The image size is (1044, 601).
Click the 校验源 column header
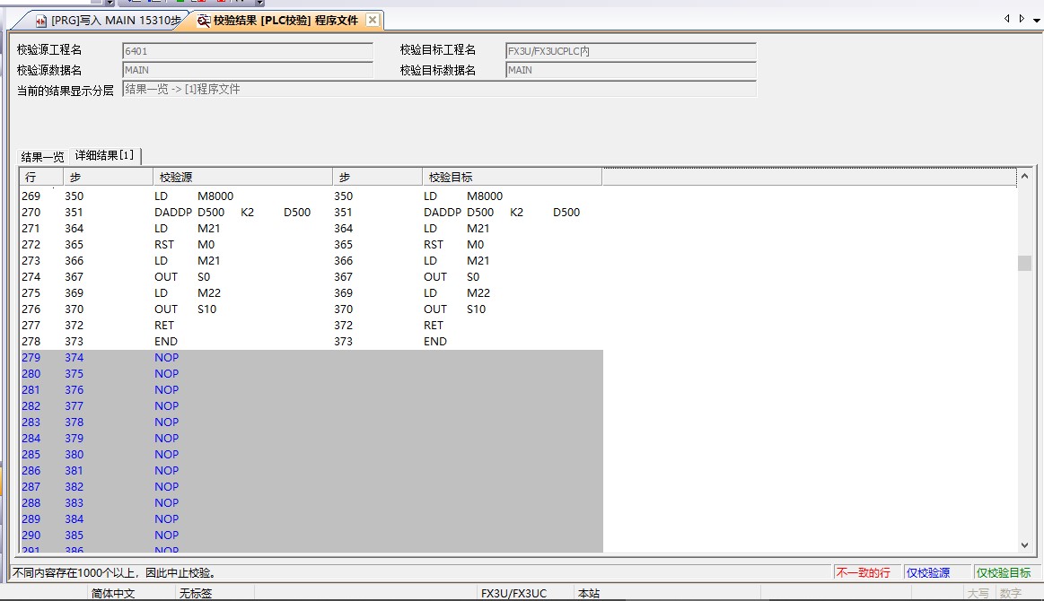click(242, 178)
